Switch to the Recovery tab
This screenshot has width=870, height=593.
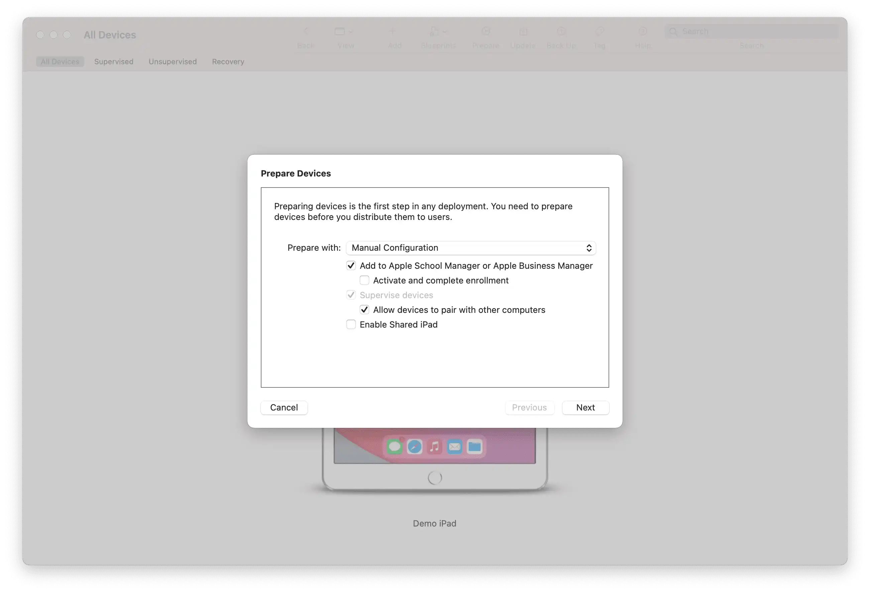tap(228, 62)
